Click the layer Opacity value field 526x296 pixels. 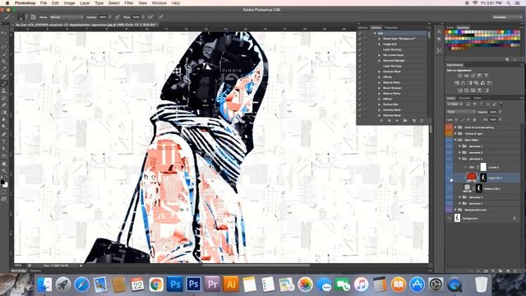pyautogui.click(x=493, y=112)
